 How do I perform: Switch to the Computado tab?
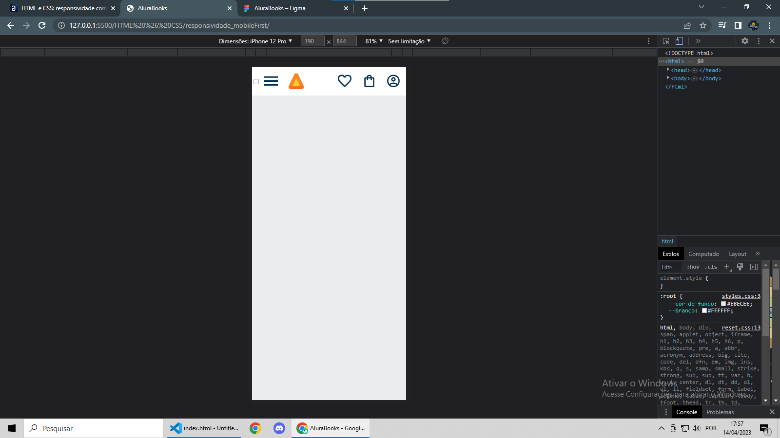point(703,254)
